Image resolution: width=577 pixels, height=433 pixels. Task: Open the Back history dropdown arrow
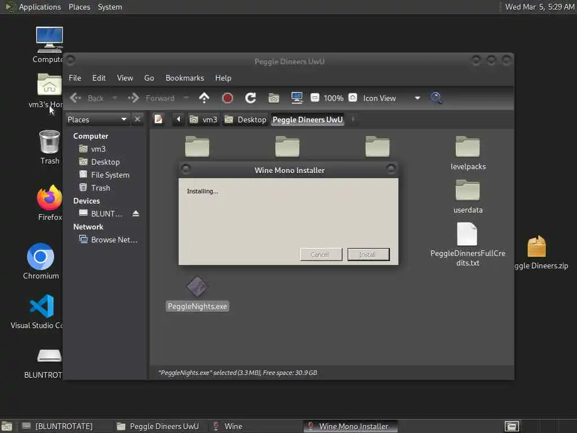[x=114, y=98]
